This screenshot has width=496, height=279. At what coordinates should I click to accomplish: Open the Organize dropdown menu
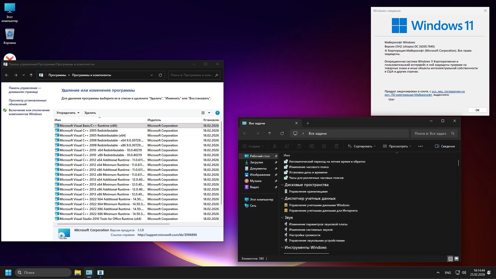(x=68, y=113)
